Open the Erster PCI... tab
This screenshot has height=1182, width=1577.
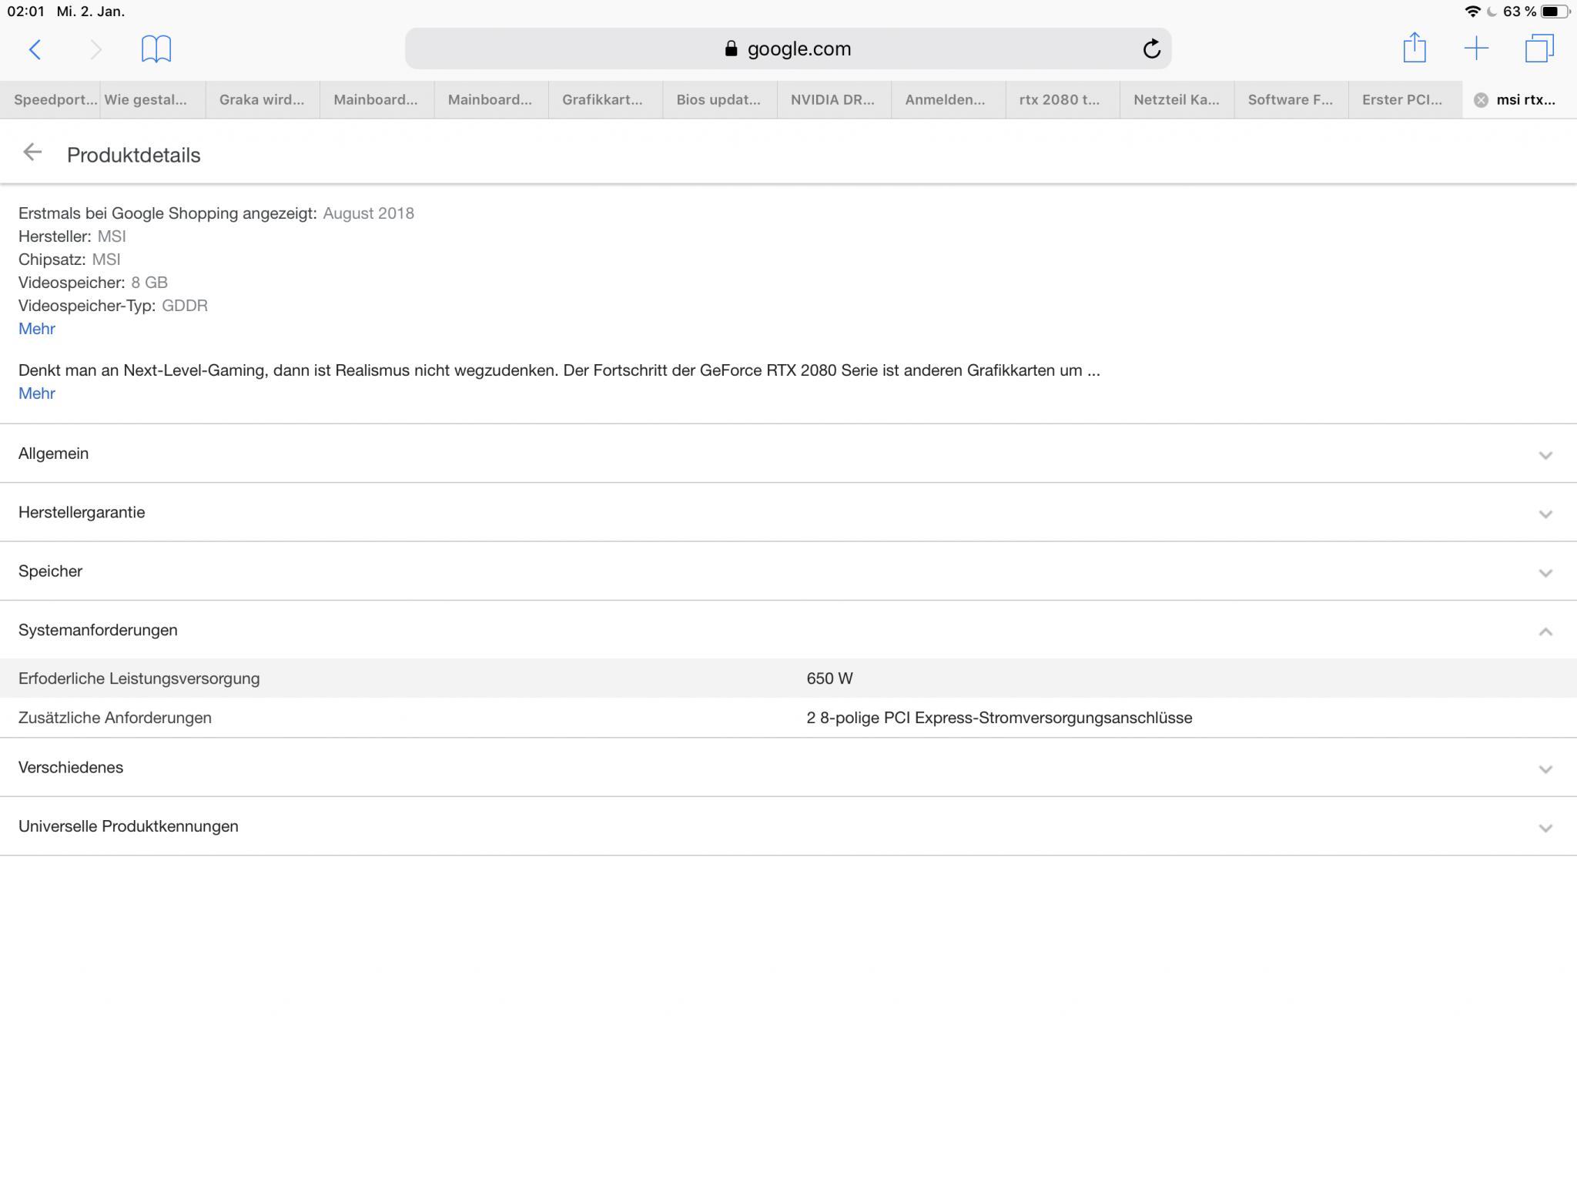pos(1405,100)
